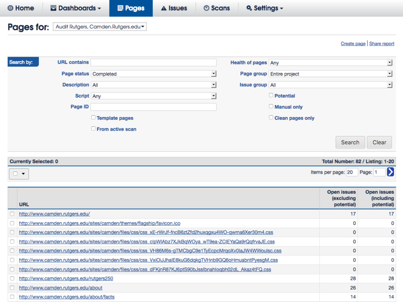Check the Clean pages only option
Screen dimensions: 403x302
click(x=271, y=117)
